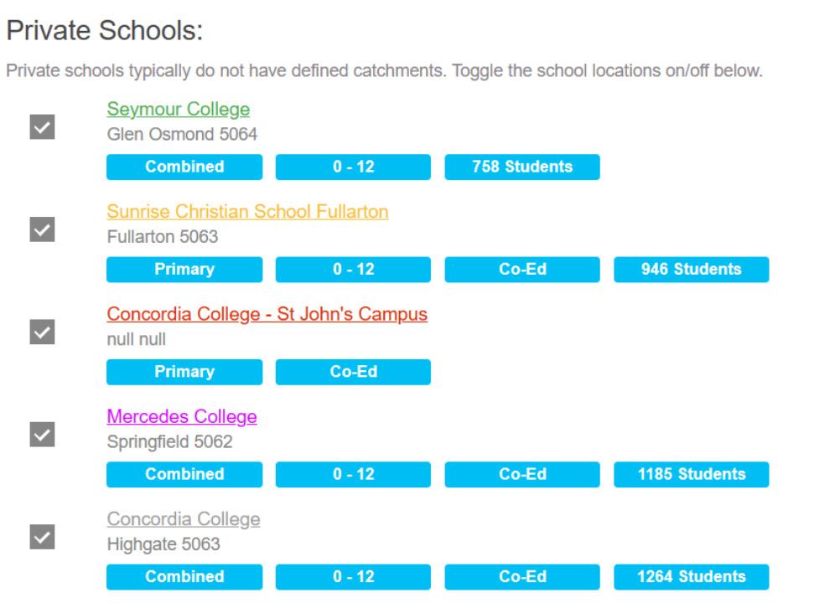Click Co-Ed tag under Concordia St John's Campus
The image size is (814, 603).
point(353,373)
